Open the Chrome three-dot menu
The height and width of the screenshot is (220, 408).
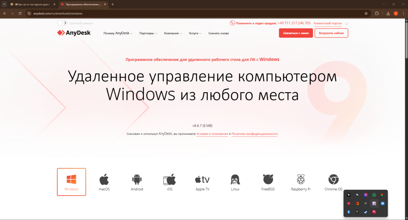pyautogui.click(x=404, y=13)
